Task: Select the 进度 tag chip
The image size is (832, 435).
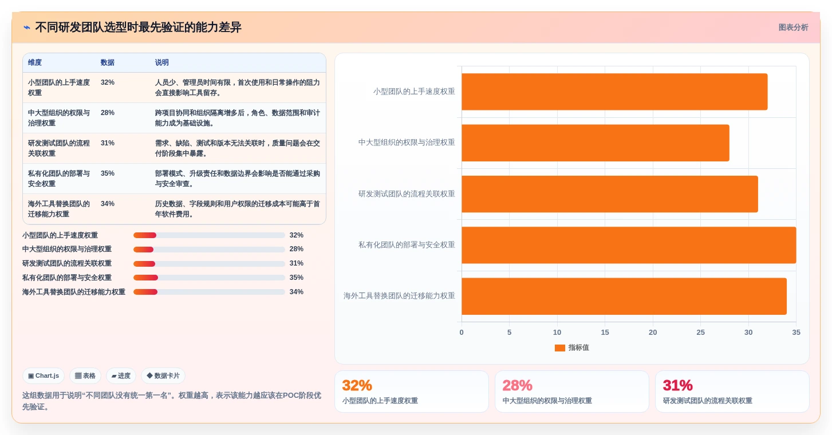Action: pyautogui.click(x=121, y=375)
